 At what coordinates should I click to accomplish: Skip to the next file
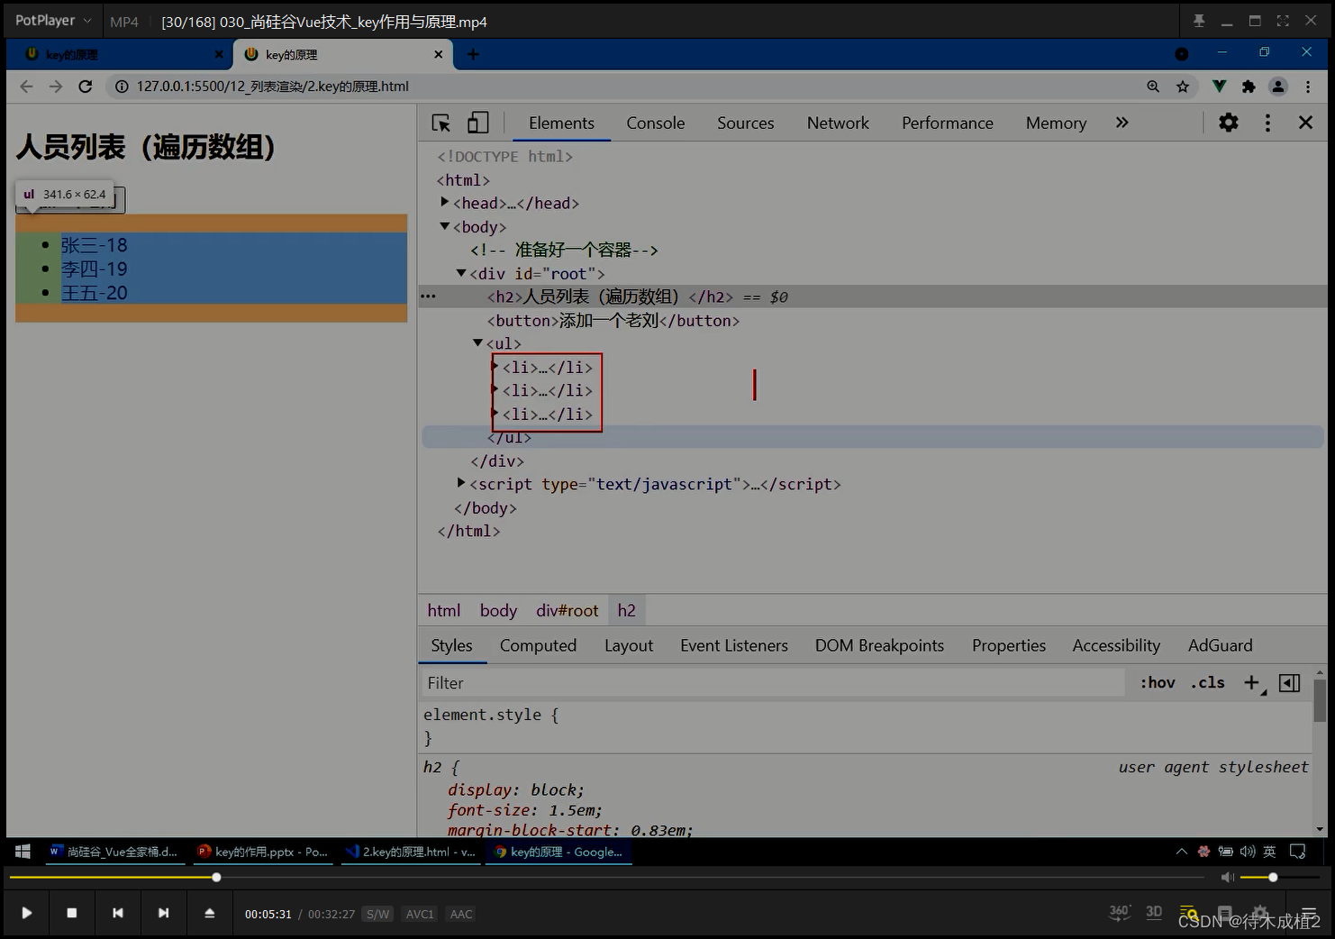click(163, 913)
